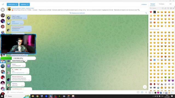Open the Telegram hamburger menu

click(x=3, y=4)
